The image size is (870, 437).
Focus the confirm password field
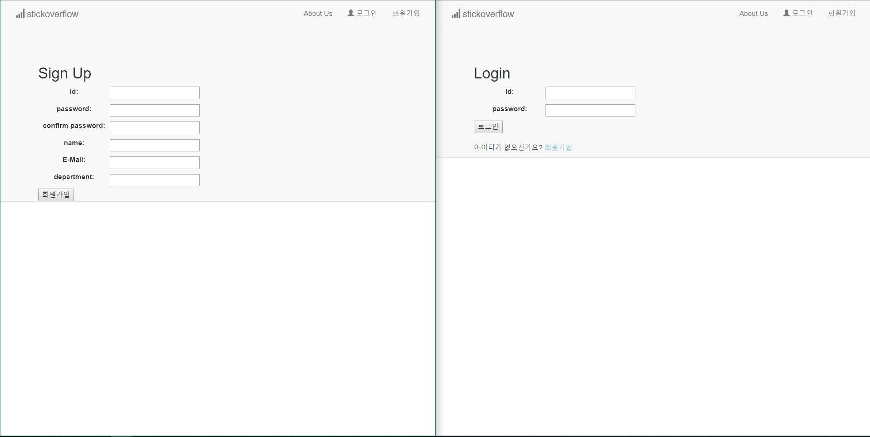coord(155,128)
